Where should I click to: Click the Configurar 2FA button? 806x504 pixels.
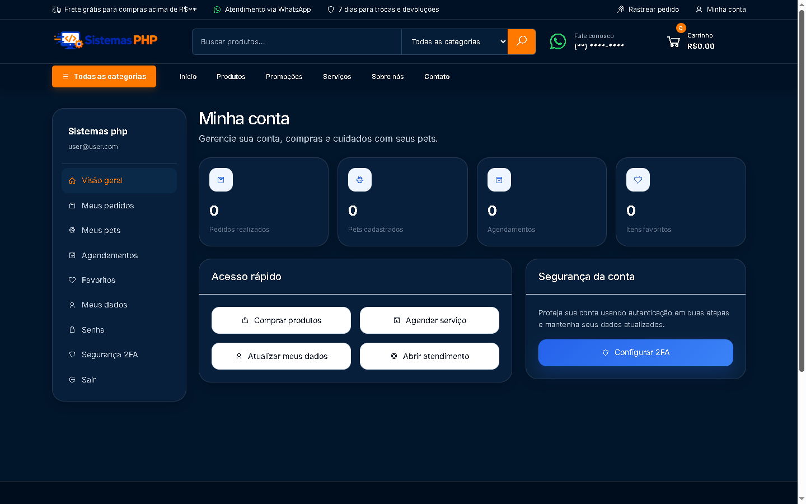[636, 353]
